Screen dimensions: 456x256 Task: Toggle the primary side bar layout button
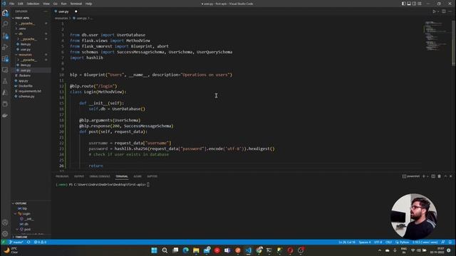(x=403, y=4)
